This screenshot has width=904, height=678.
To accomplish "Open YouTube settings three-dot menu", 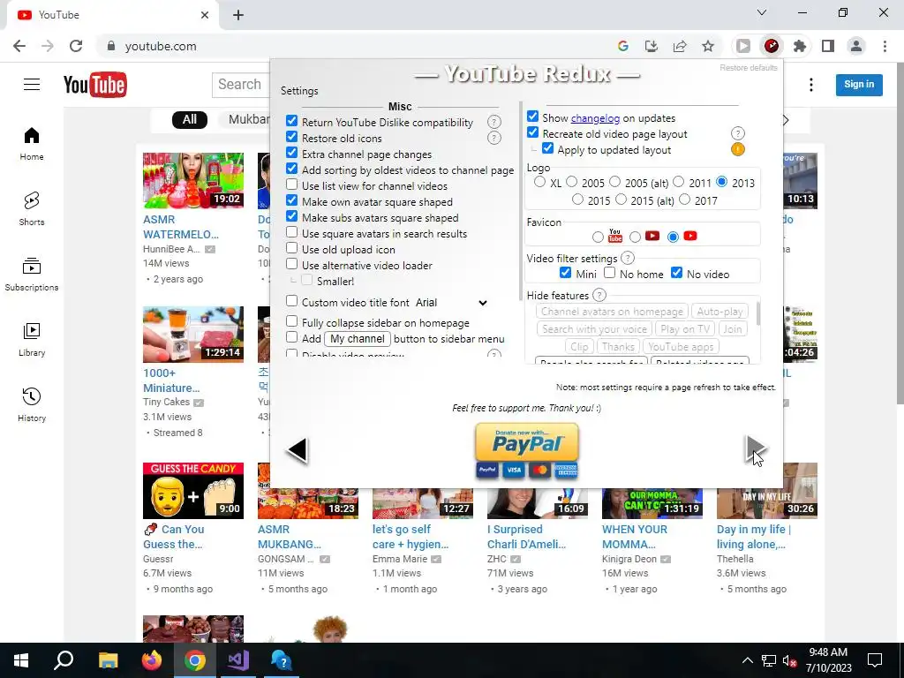I will tap(811, 85).
